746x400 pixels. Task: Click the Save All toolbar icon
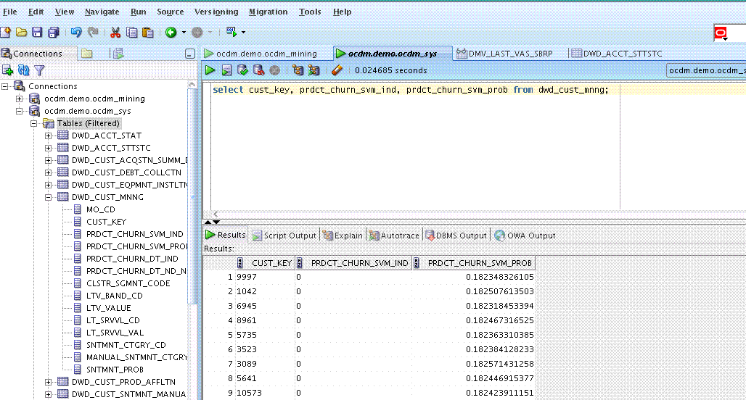point(53,33)
